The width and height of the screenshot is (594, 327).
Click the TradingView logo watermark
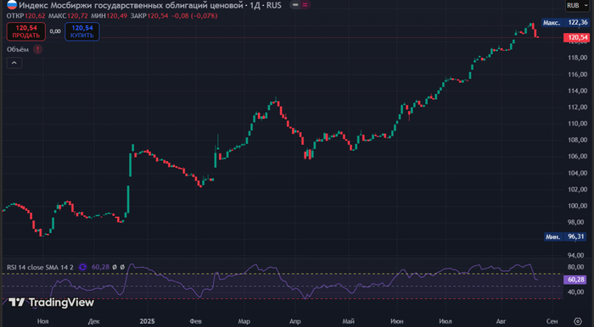tap(51, 302)
